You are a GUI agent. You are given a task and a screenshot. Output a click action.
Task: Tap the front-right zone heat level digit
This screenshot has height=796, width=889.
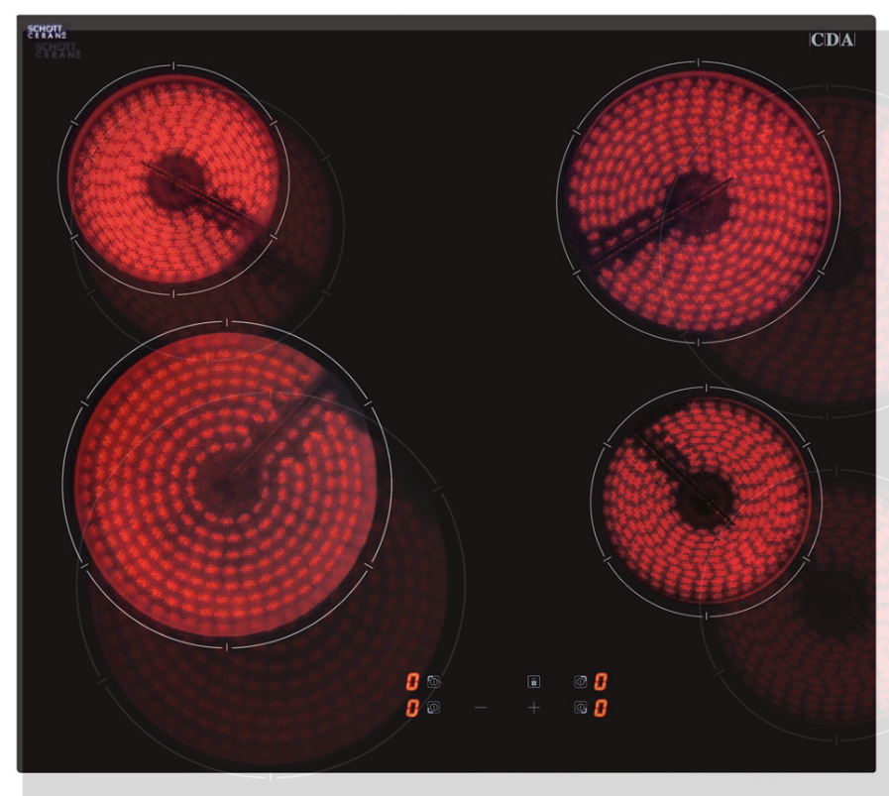601,708
